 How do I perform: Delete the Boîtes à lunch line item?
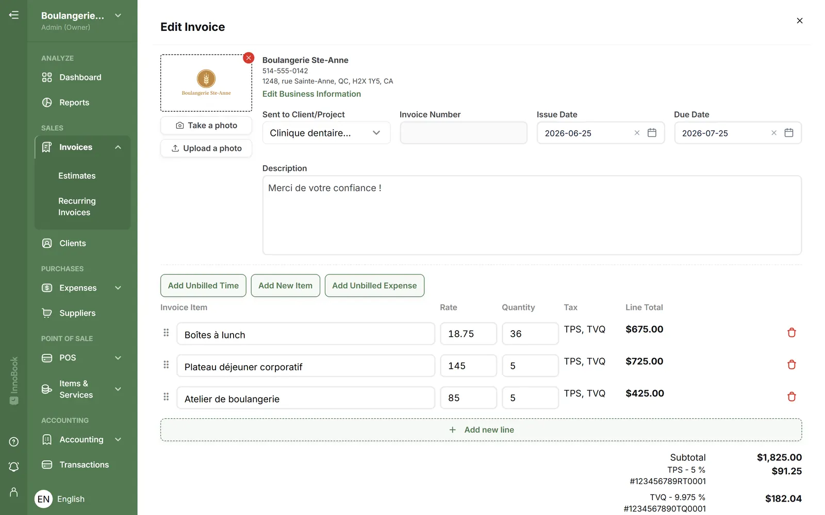(791, 333)
